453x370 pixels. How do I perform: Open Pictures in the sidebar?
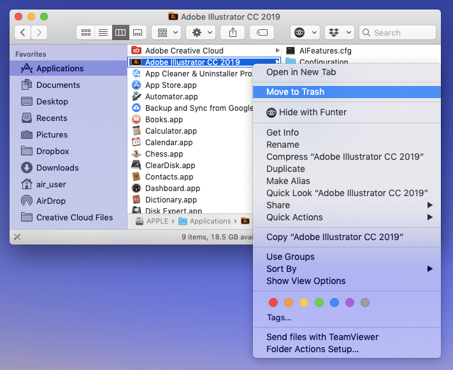[68, 134]
